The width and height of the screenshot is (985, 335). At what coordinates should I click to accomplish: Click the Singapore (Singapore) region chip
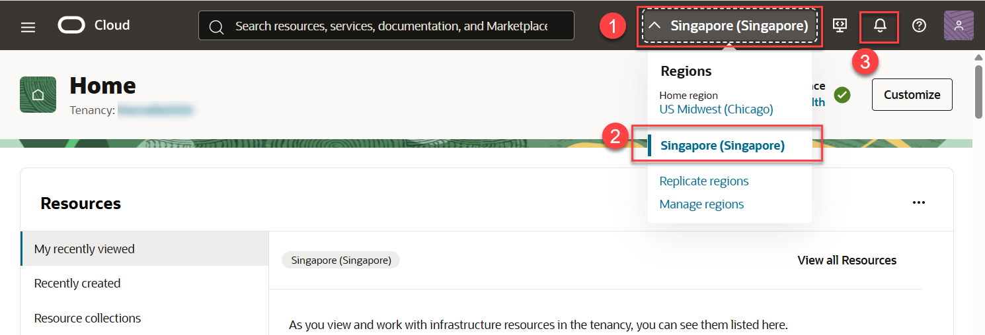(x=341, y=260)
